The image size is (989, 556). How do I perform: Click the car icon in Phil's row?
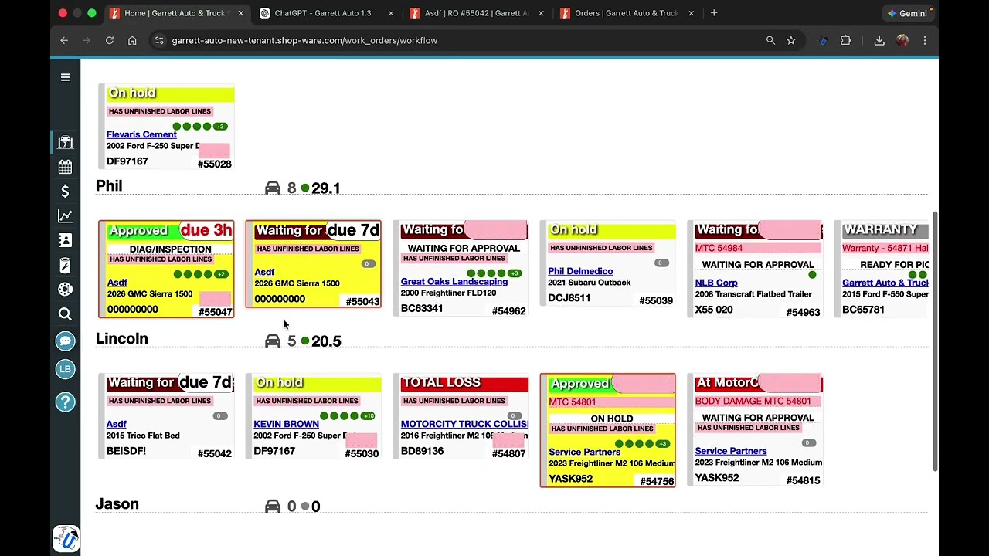(273, 188)
